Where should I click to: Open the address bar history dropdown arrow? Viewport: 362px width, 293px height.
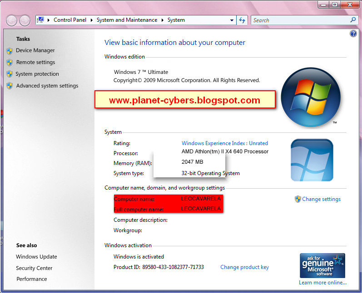point(232,20)
